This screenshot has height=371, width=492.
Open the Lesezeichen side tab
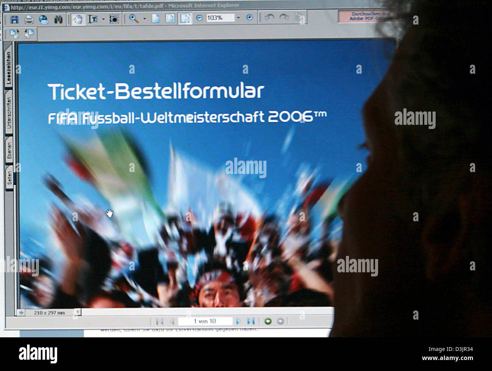(x=9, y=68)
